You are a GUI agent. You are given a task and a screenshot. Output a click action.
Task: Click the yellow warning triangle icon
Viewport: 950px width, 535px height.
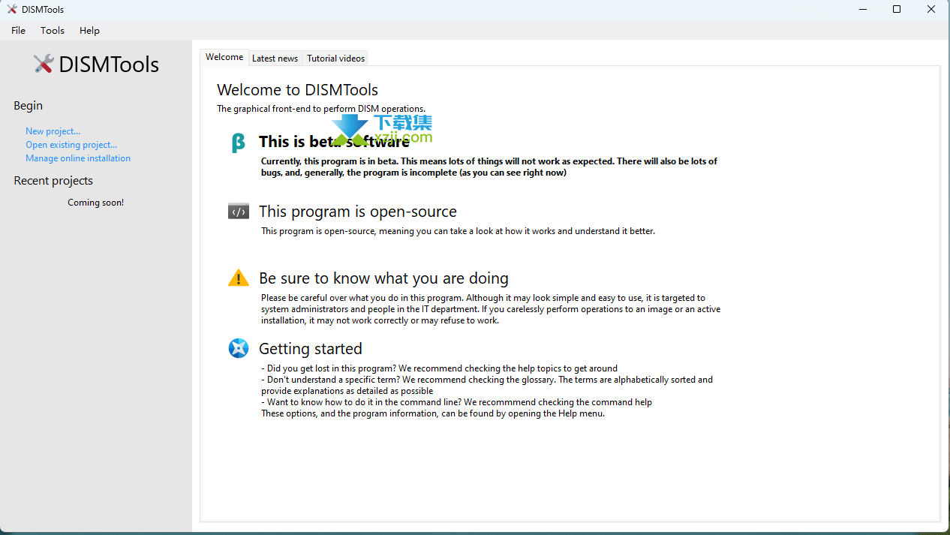(x=238, y=278)
